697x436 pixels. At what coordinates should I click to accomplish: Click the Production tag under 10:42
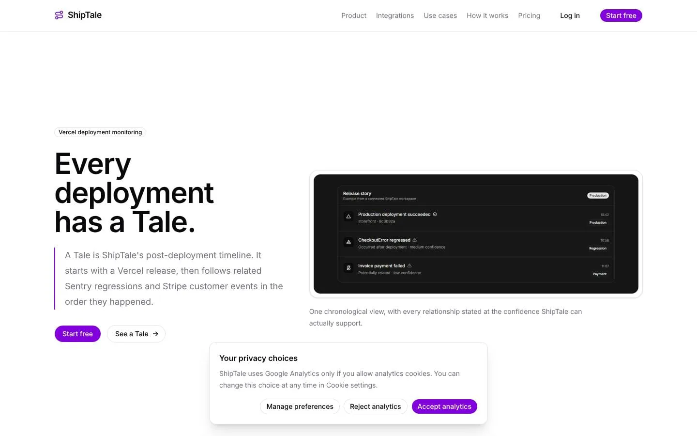pos(598,223)
